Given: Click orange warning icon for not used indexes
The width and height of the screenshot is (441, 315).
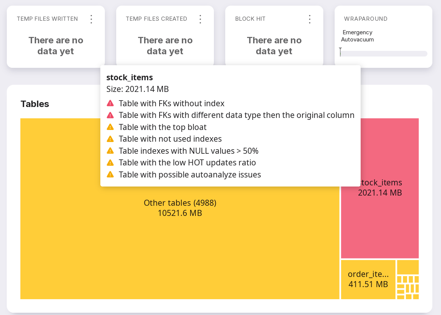Looking at the screenshot, I should [x=110, y=139].
